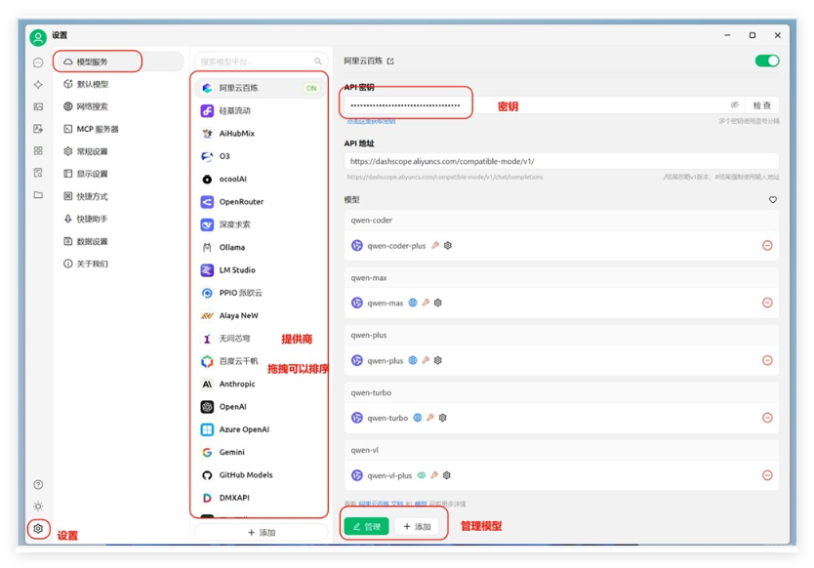Remove the qwen-max model with minus icon
The height and width of the screenshot is (568, 814).
pos(767,303)
